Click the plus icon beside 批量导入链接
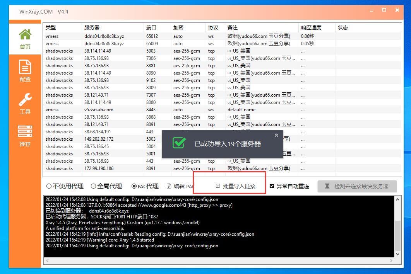 [x=217, y=186]
